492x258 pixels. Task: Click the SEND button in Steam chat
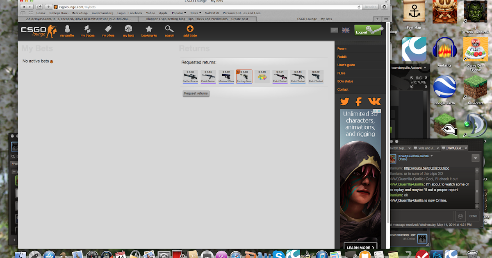473,216
